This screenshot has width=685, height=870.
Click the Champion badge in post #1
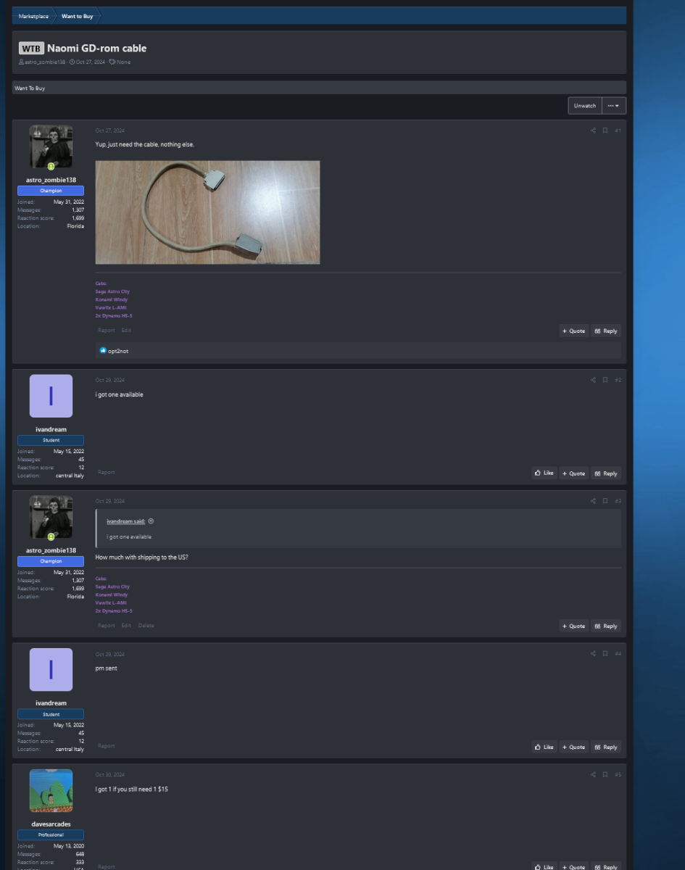[x=51, y=191]
